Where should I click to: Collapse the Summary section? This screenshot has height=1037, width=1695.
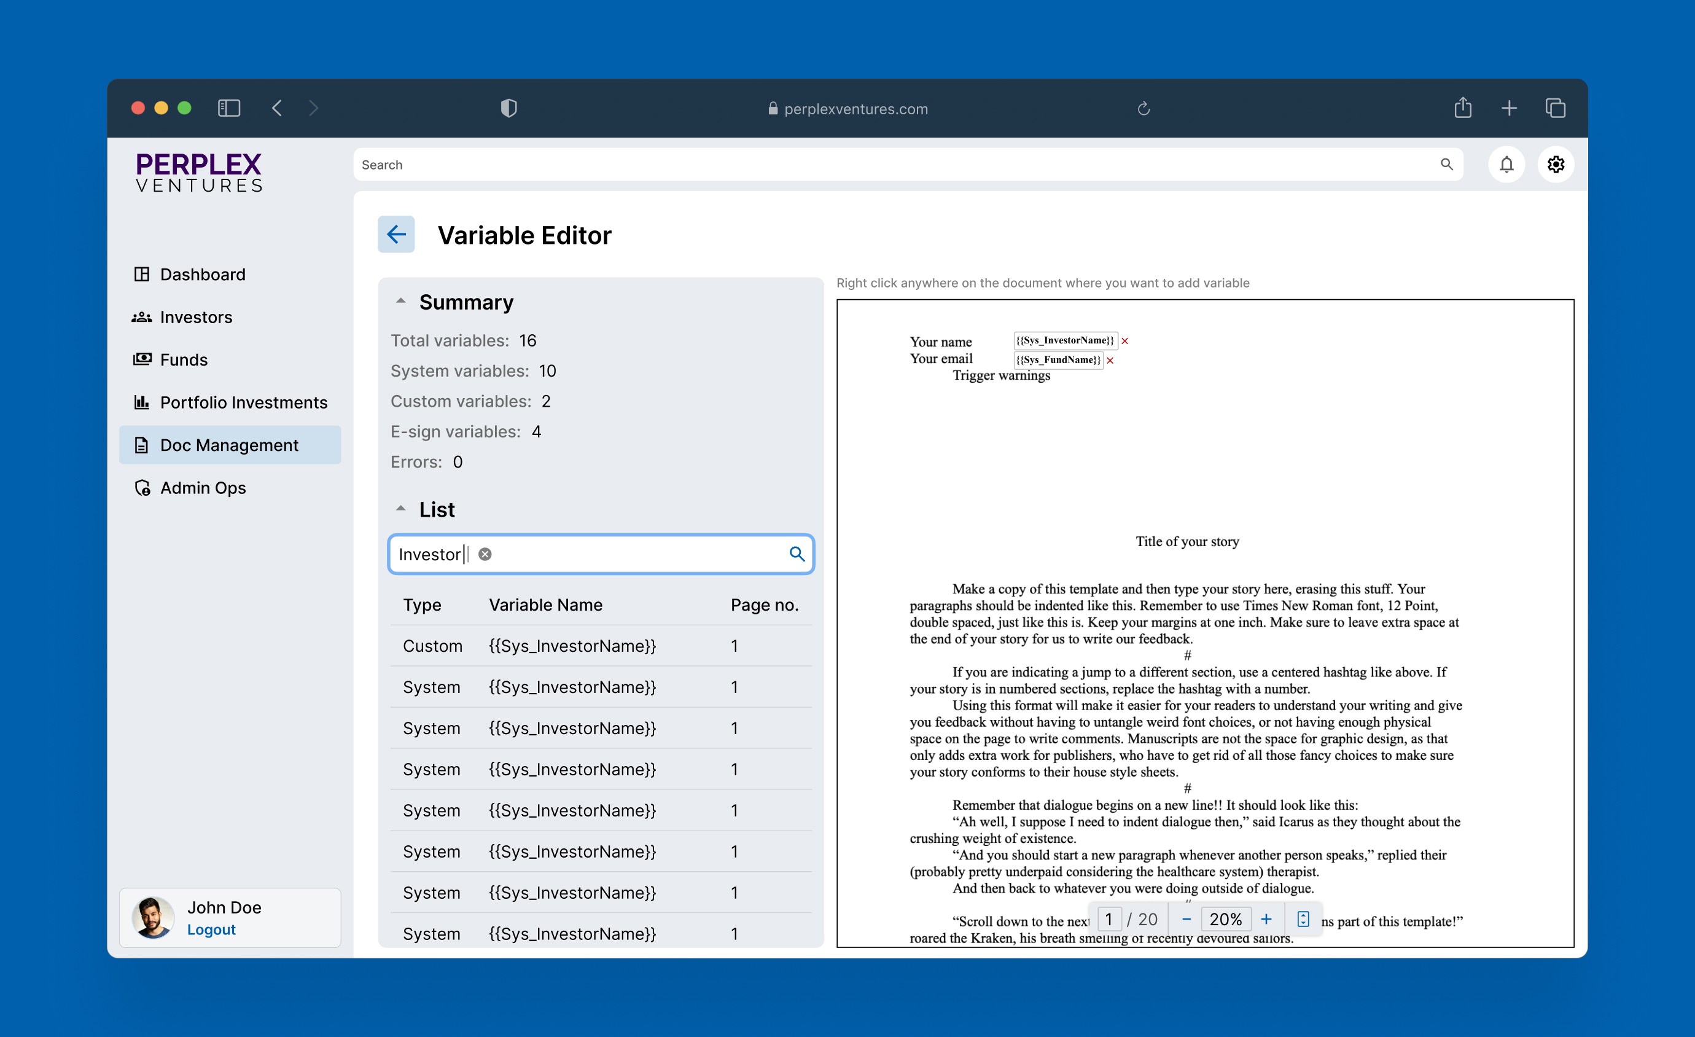point(400,302)
